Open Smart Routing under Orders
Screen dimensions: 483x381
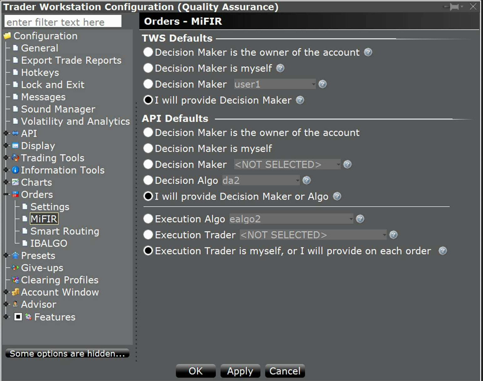pos(64,231)
